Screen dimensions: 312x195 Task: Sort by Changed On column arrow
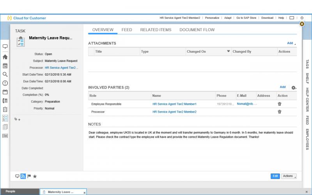pos(229,51)
